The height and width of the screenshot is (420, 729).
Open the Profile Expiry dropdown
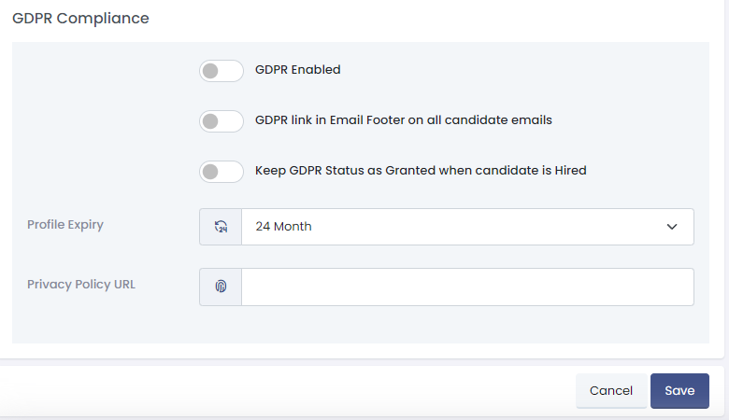467,227
